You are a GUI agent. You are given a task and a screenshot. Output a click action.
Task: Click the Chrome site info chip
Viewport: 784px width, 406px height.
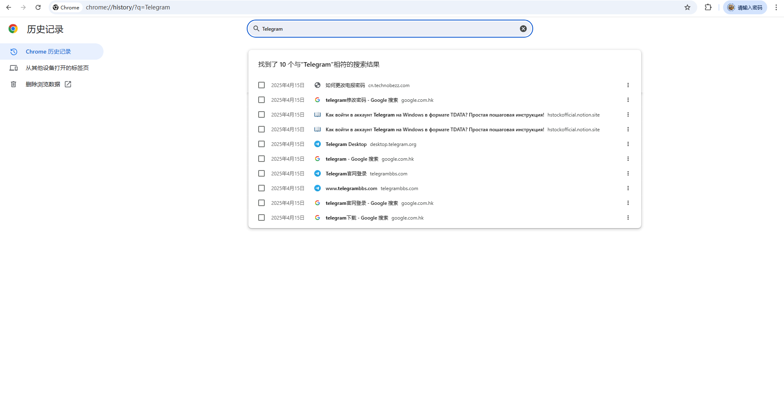pos(66,7)
